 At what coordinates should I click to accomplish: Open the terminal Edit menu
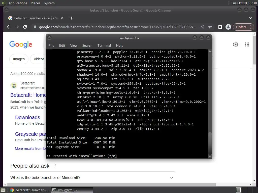(62, 46)
